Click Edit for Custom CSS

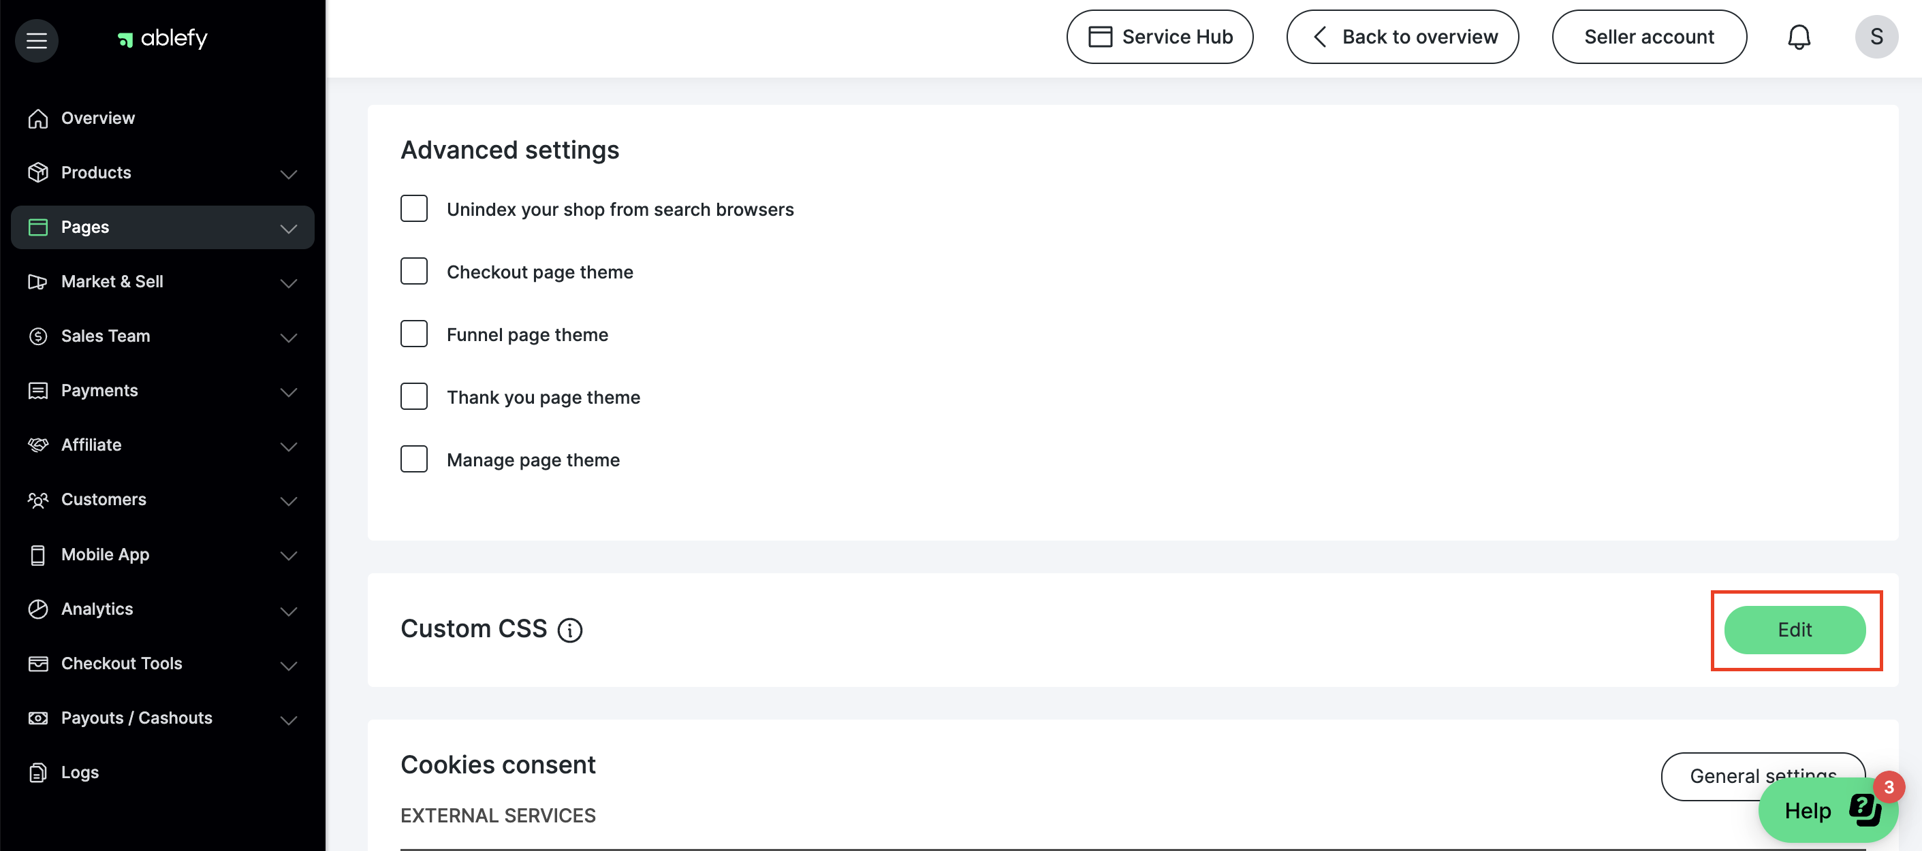click(x=1795, y=630)
